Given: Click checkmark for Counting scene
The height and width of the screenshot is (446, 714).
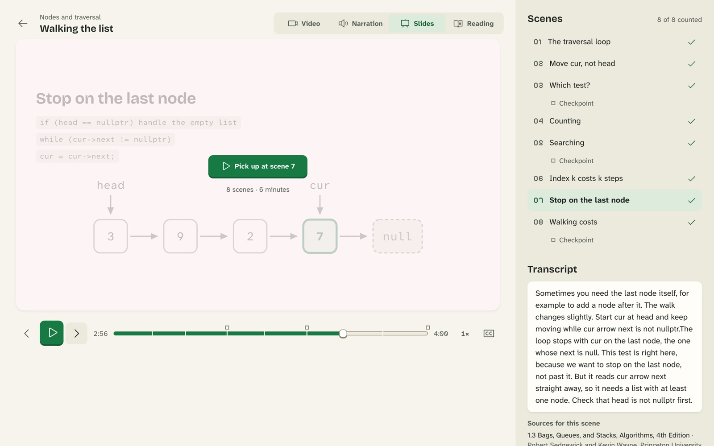Looking at the screenshot, I should coord(692,121).
